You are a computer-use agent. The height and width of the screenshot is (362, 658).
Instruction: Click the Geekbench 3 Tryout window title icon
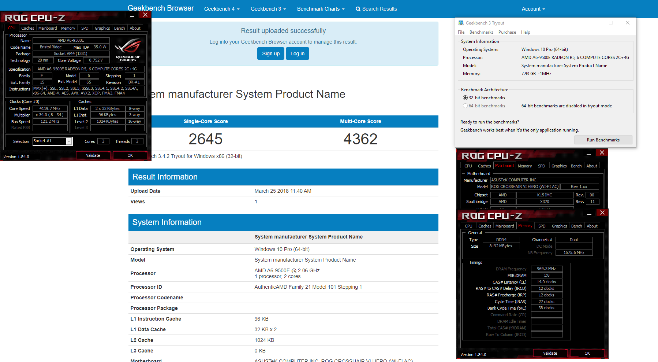(461, 23)
